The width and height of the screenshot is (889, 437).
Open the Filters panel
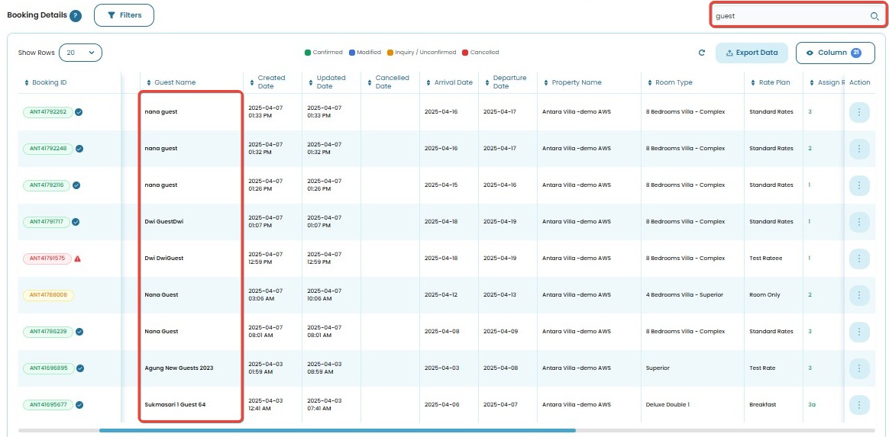click(x=124, y=15)
